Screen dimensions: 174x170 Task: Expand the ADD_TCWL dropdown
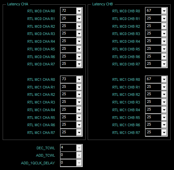pyautogui.click(x=79, y=155)
